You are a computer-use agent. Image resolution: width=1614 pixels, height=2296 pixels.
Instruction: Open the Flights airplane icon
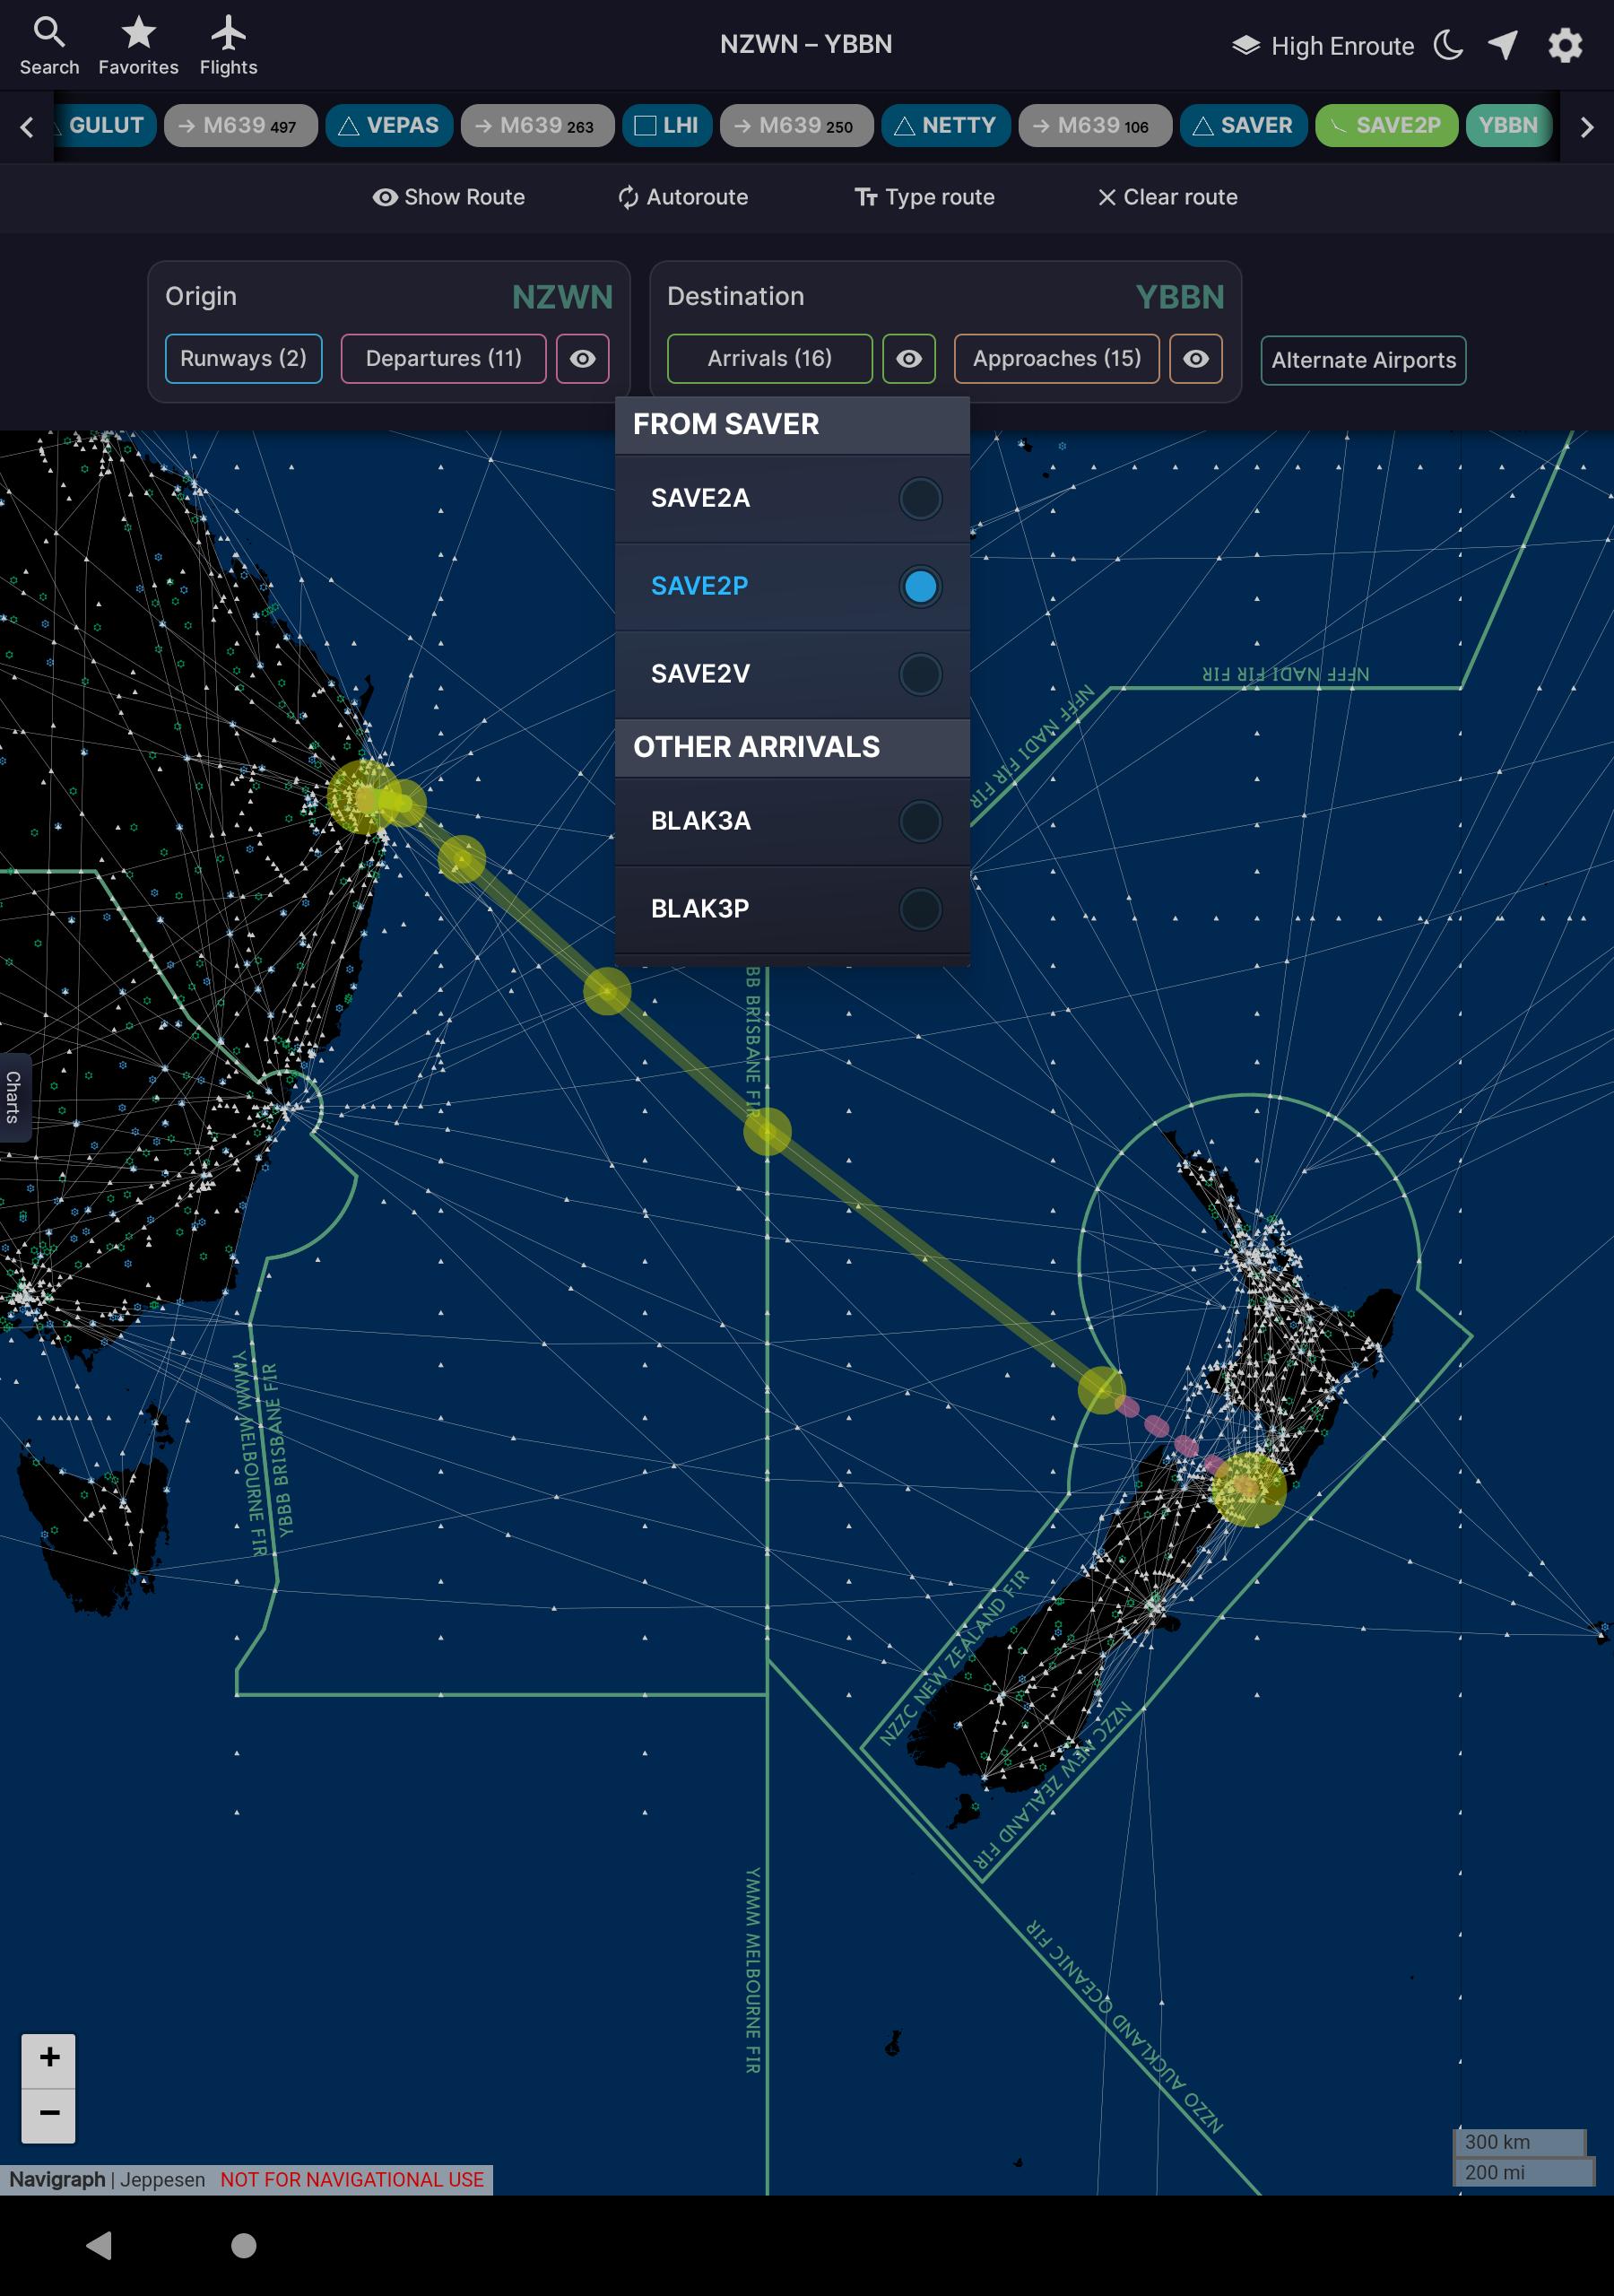228,45
